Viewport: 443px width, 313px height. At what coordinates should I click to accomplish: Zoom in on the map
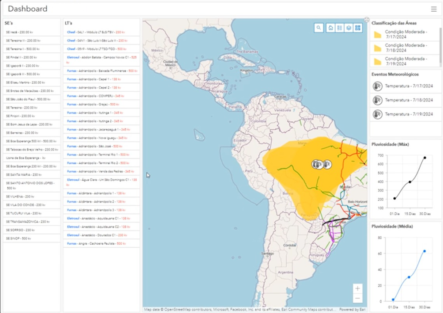tap(357, 288)
